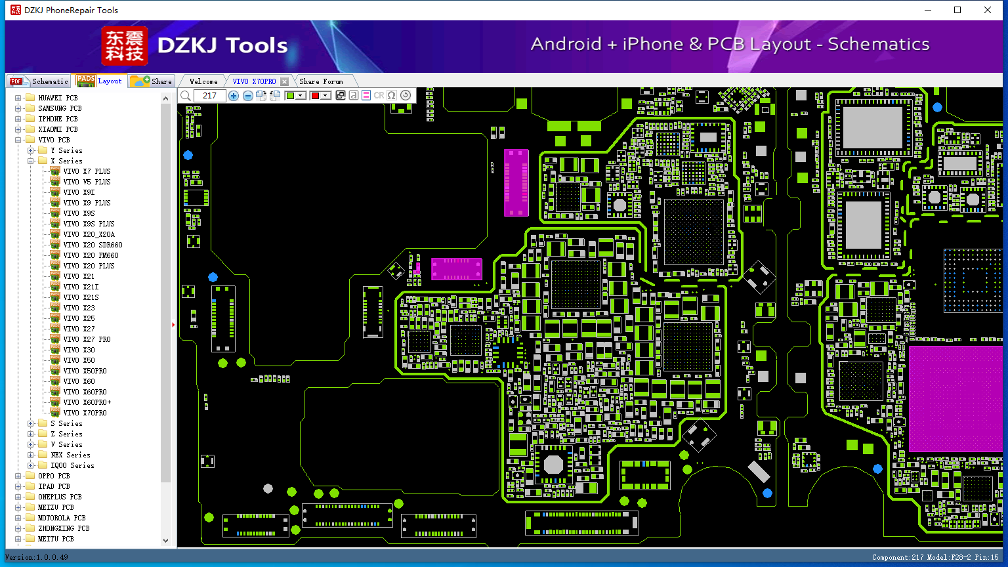
Task: Click the magnifier search icon in the toolbar
Action: click(186, 96)
